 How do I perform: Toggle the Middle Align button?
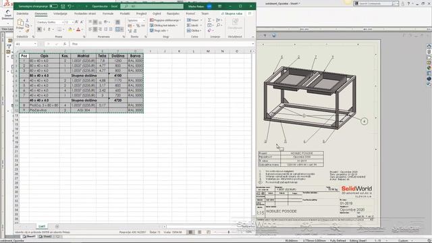(95, 22)
